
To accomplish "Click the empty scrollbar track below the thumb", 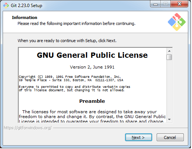I will (x=169, y=88).
